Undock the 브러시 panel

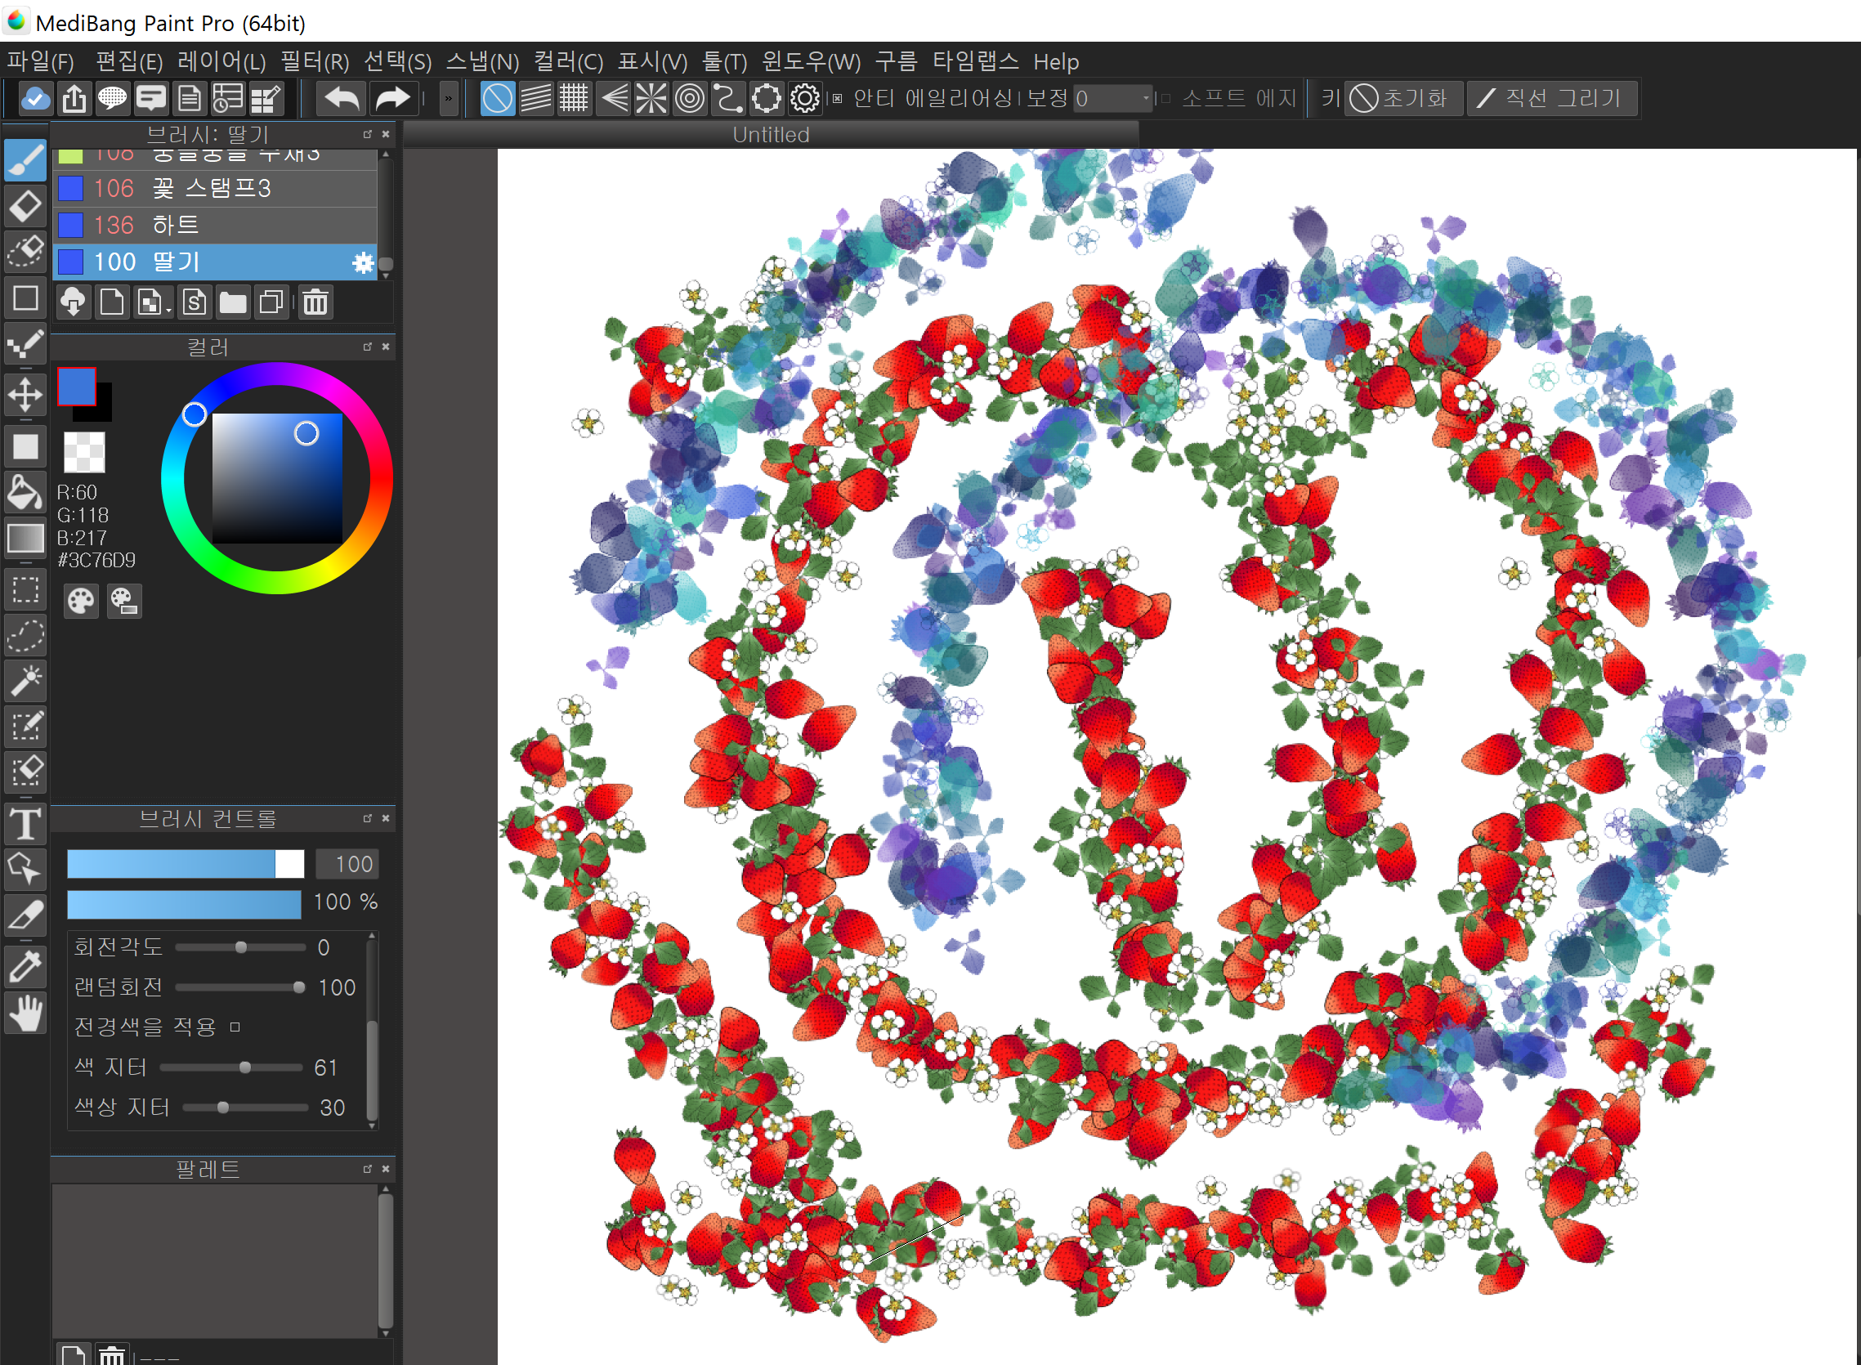(368, 134)
